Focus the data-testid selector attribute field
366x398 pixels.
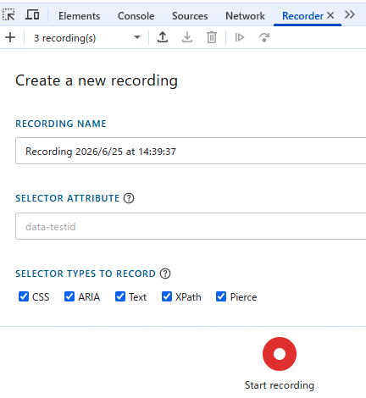(191, 226)
